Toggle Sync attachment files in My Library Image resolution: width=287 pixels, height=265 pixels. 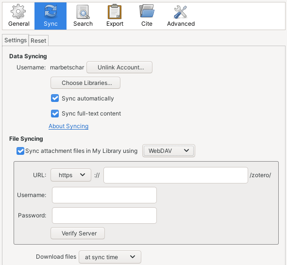20,151
